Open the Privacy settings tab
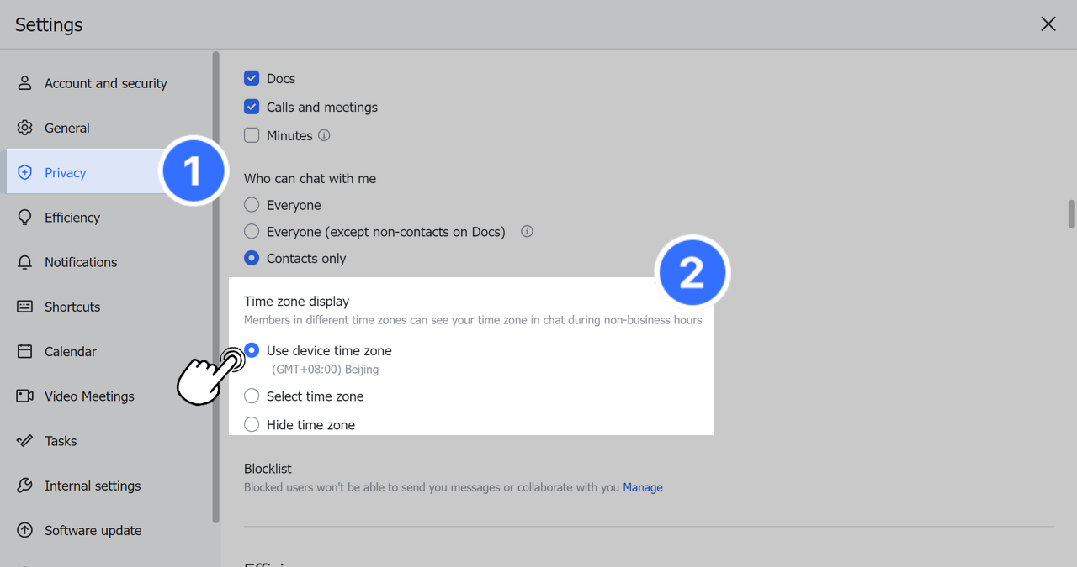 (x=66, y=172)
